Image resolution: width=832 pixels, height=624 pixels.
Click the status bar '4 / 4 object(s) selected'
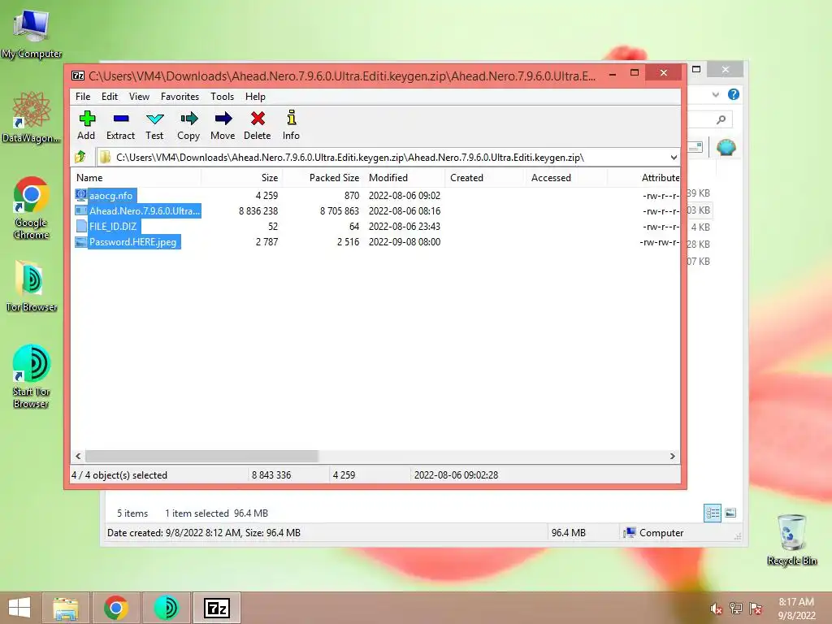[119, 474]
